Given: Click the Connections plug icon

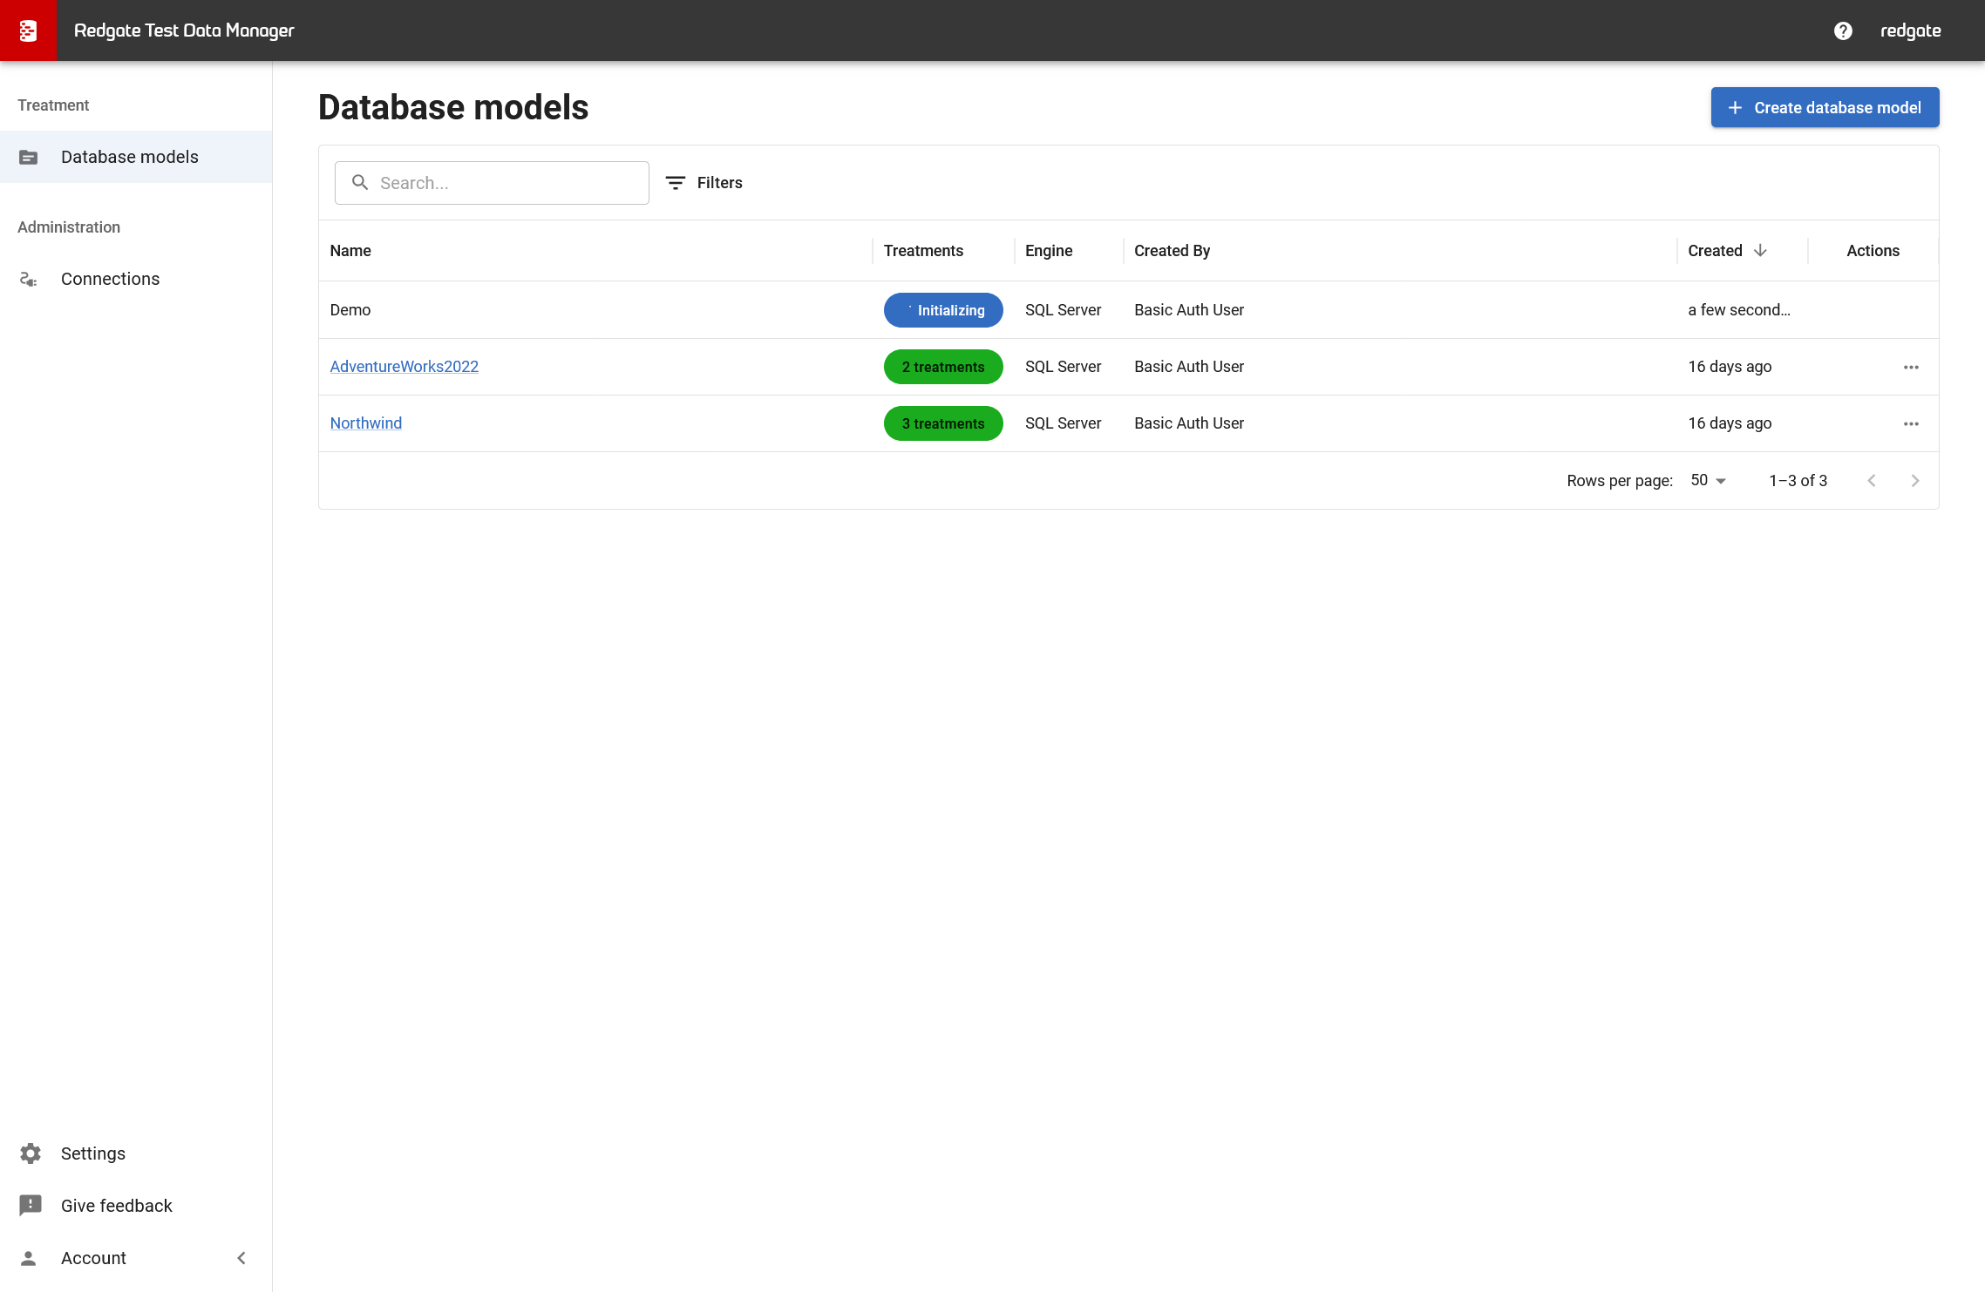Looking at the screenshot, I should tap(29, 279).
